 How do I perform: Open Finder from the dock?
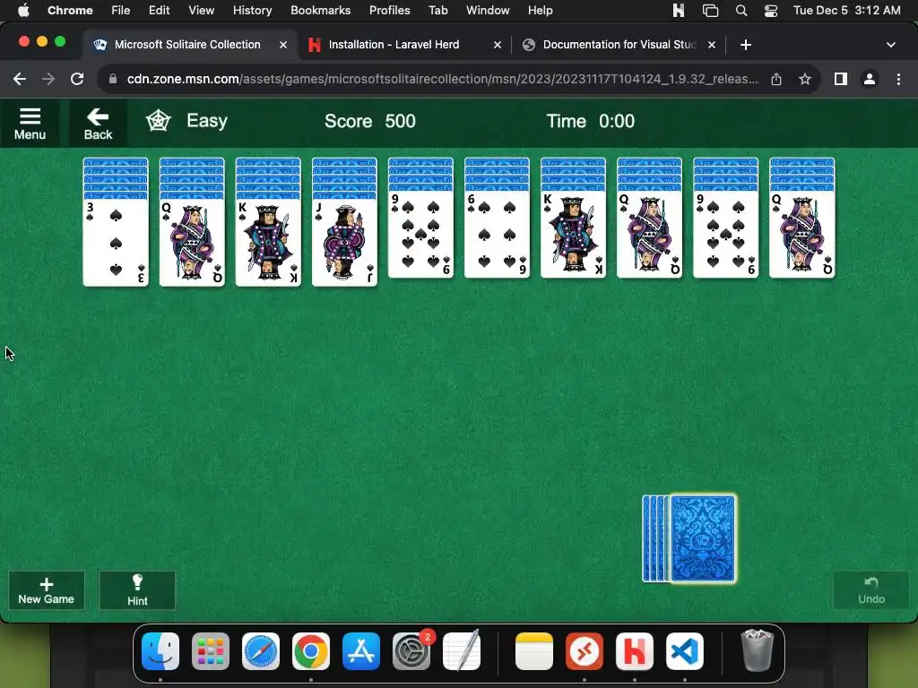coord(160,651)
